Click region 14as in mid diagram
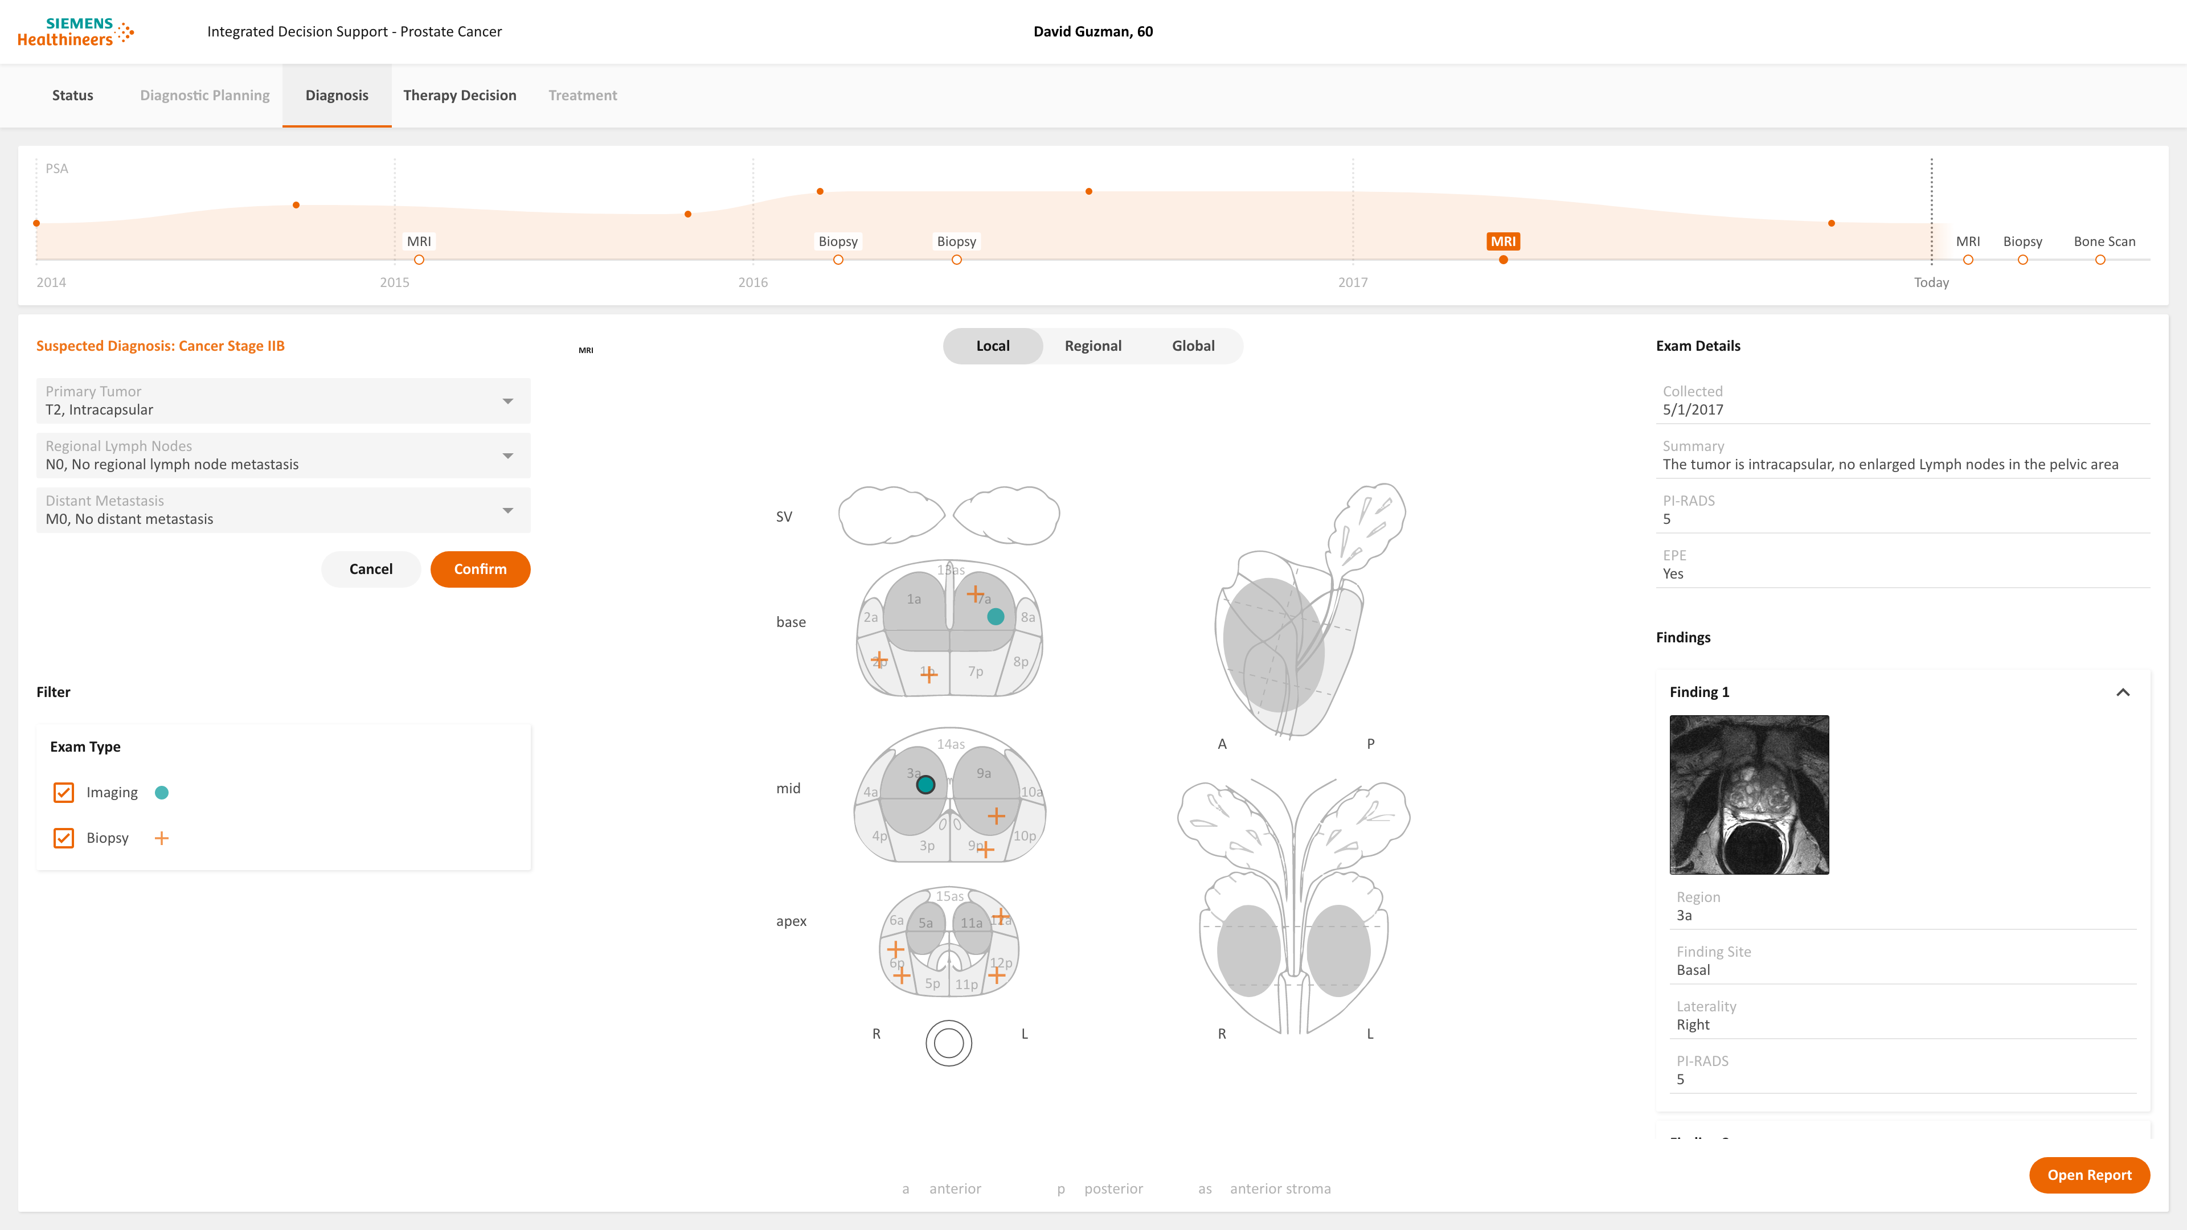This screenshot has height=1230, width=2187. pos(950,744)
